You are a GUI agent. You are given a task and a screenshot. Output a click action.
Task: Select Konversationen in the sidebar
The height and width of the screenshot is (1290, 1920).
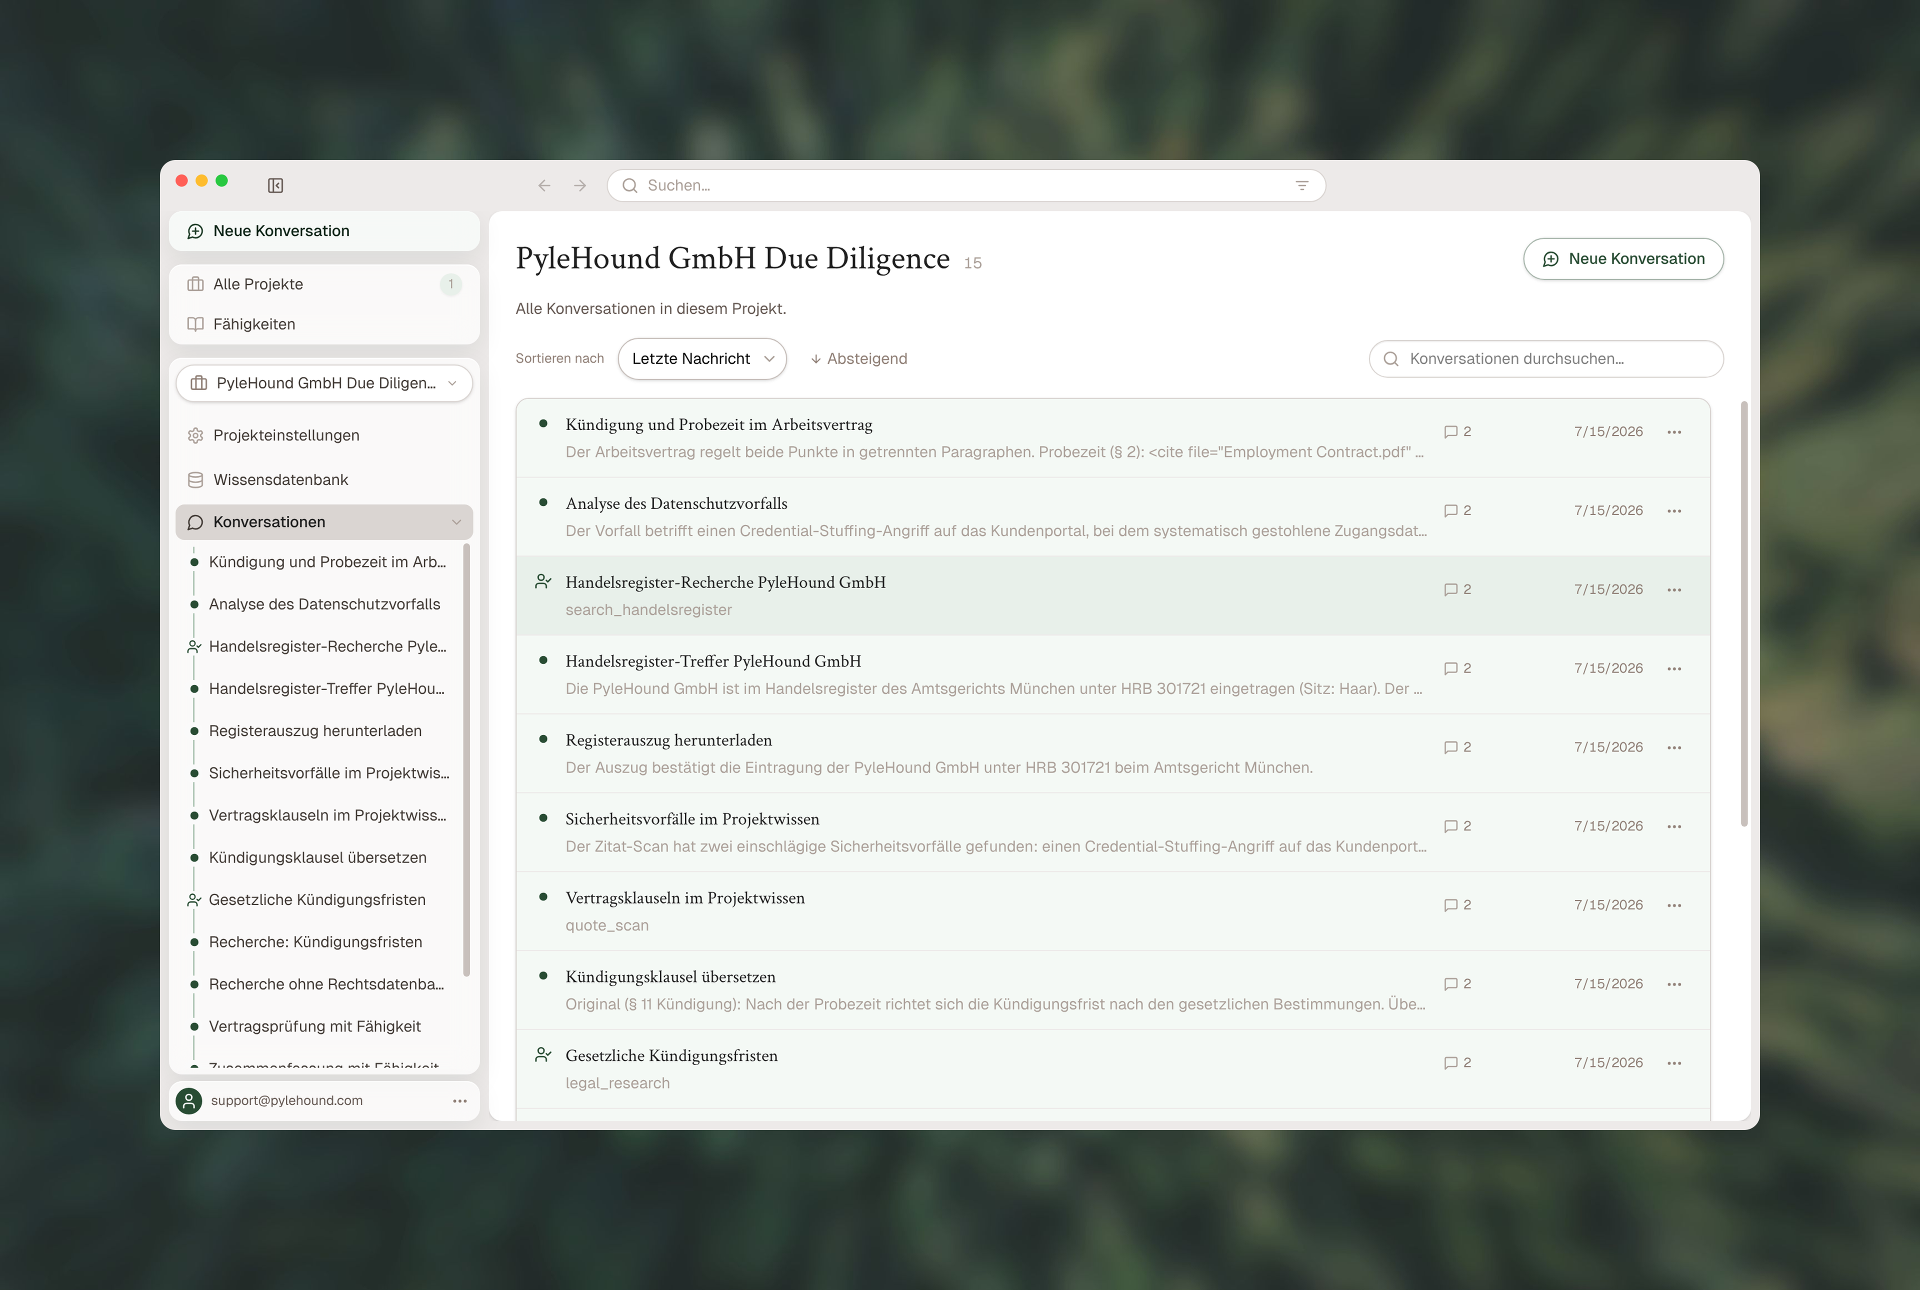(x=324, y=522)
